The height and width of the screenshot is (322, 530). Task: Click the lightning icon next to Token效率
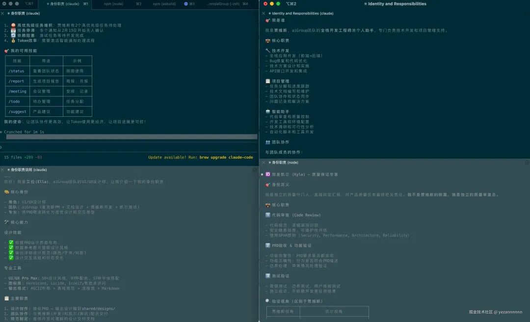(13, 40)
